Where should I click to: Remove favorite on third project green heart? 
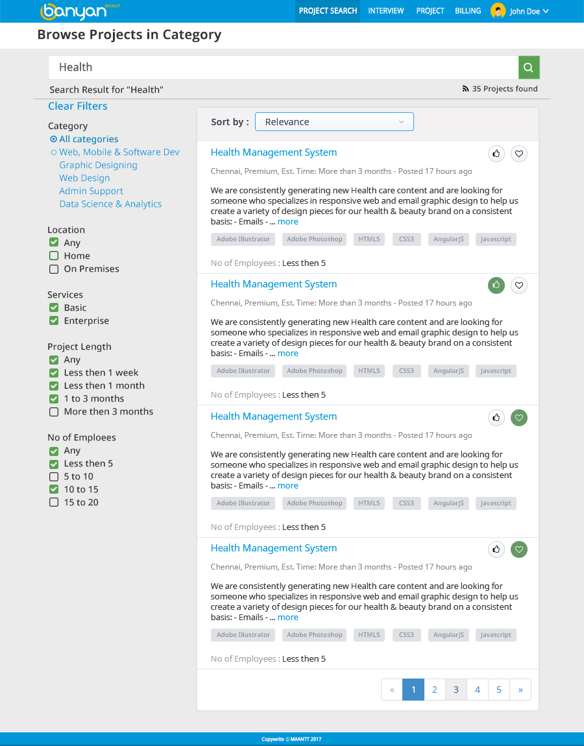pos(519,418)
